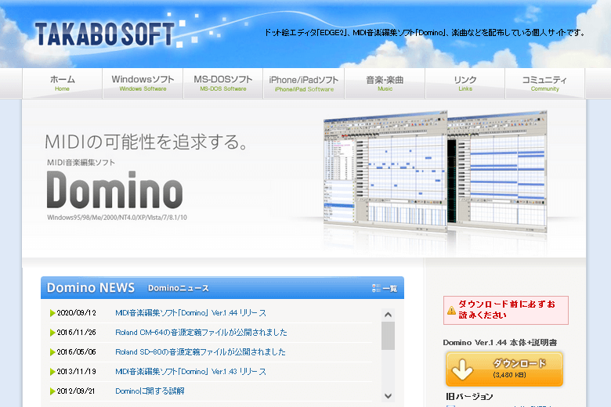Open Roland CM-64 definition file news
The height and width of the screenshot is (407, 611).
tap(201, 332)
